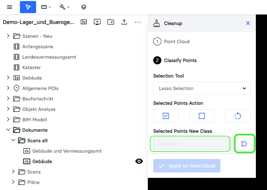Select the Classify Points step
This screenshot has width=267, height=190.
click(180, 61)
